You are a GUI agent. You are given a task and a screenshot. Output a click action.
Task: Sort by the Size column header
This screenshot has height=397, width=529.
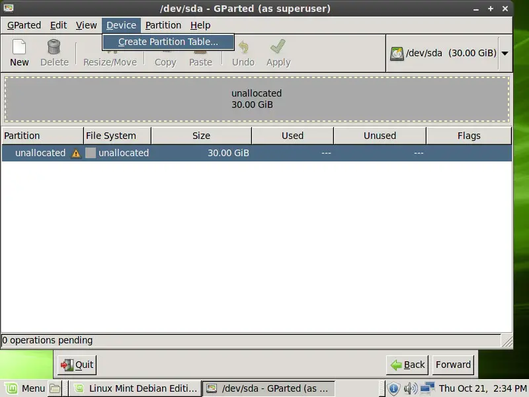point(202,136)
